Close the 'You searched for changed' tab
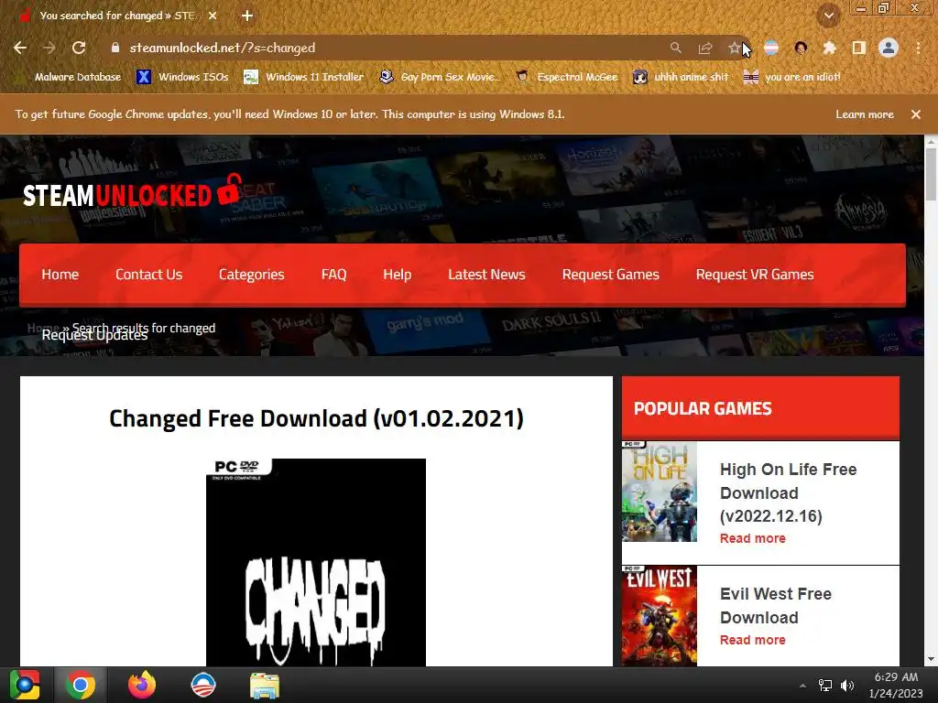The width and height of the screenshot is (938, 703). [213, 16]
